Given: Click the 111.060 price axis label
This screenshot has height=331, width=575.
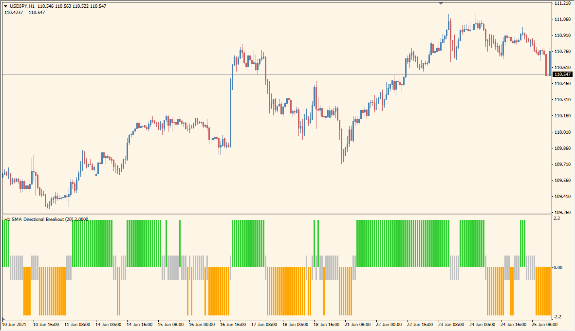Looking at the screenshot, I should tap(562, 19).
